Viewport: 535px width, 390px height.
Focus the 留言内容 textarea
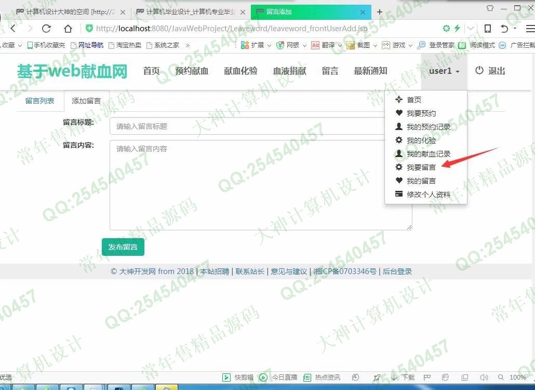point(261,185)
